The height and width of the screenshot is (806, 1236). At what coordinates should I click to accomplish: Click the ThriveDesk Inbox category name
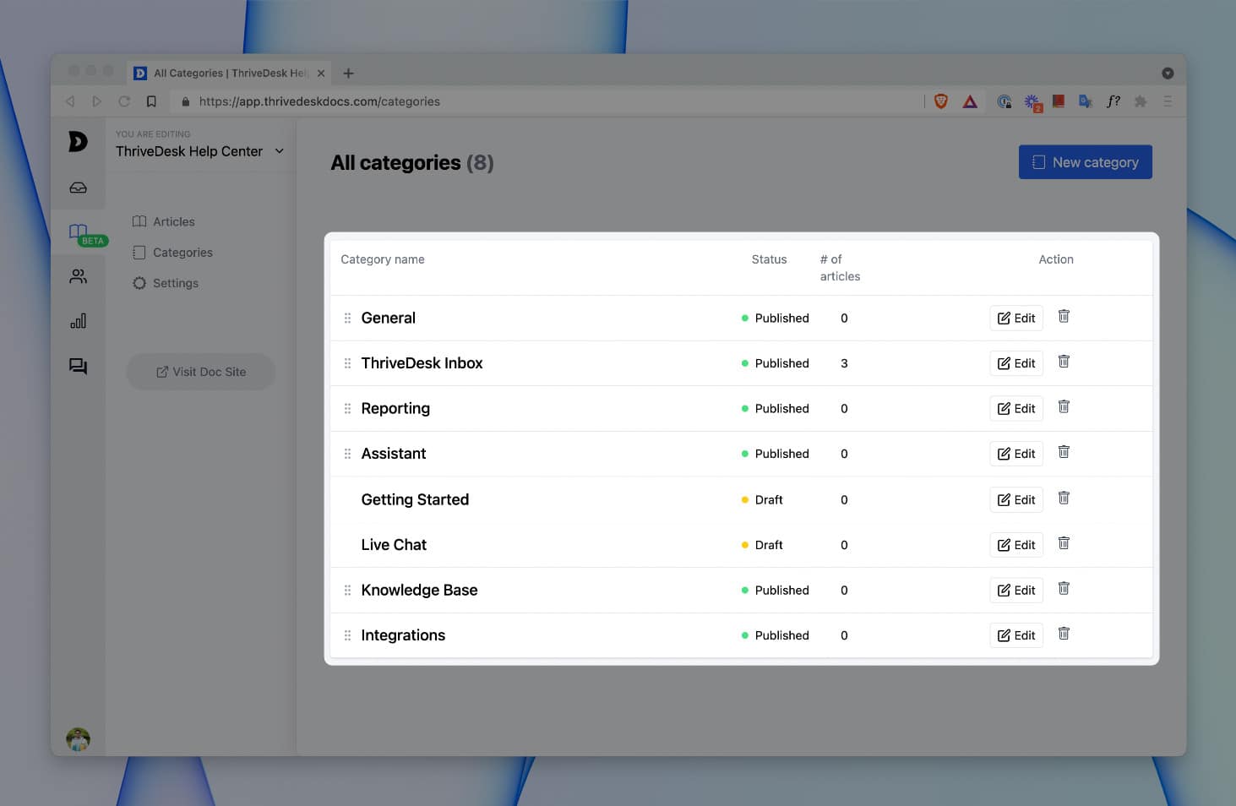(422, 363)
